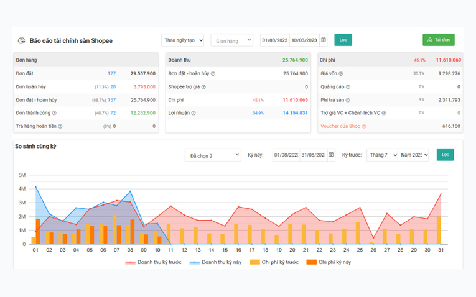Click the report pie icon beside title
476x297 pixels.
[21, 40]
